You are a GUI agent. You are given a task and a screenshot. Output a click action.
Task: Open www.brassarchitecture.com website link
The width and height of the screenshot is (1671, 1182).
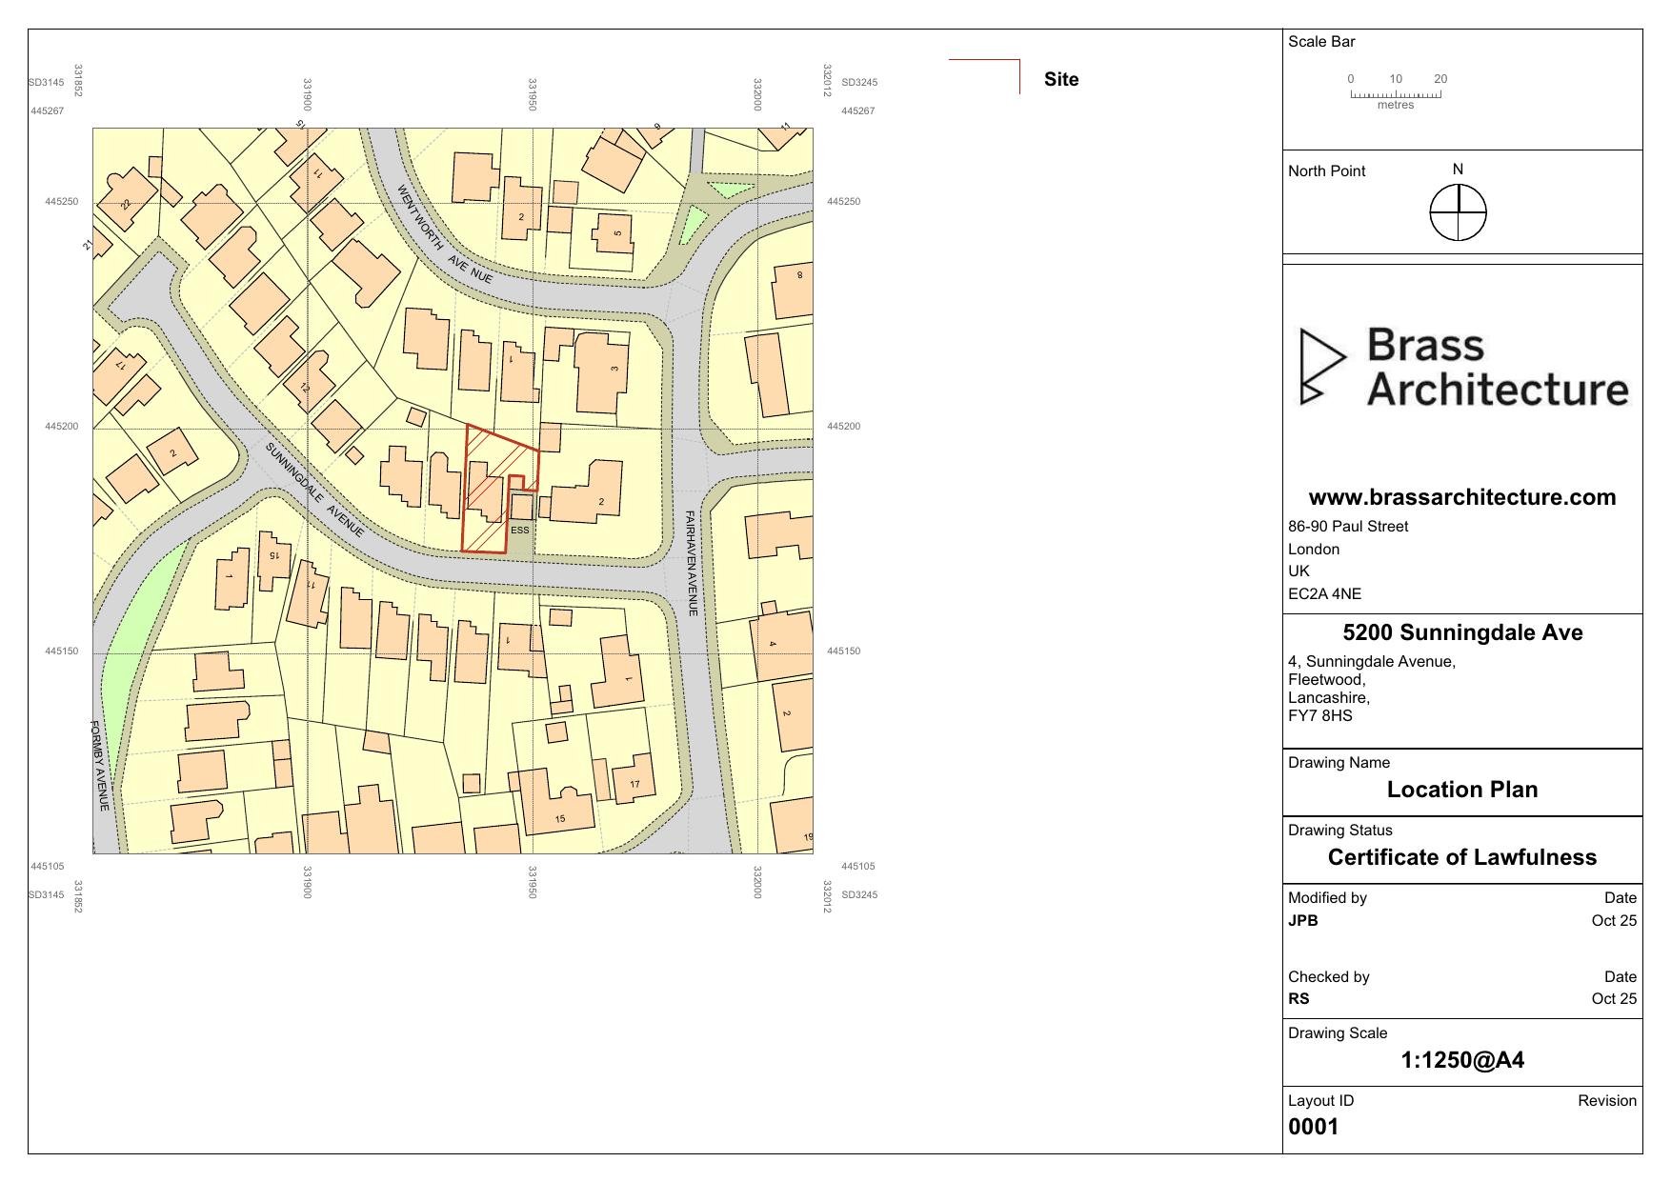point(1462,496)
